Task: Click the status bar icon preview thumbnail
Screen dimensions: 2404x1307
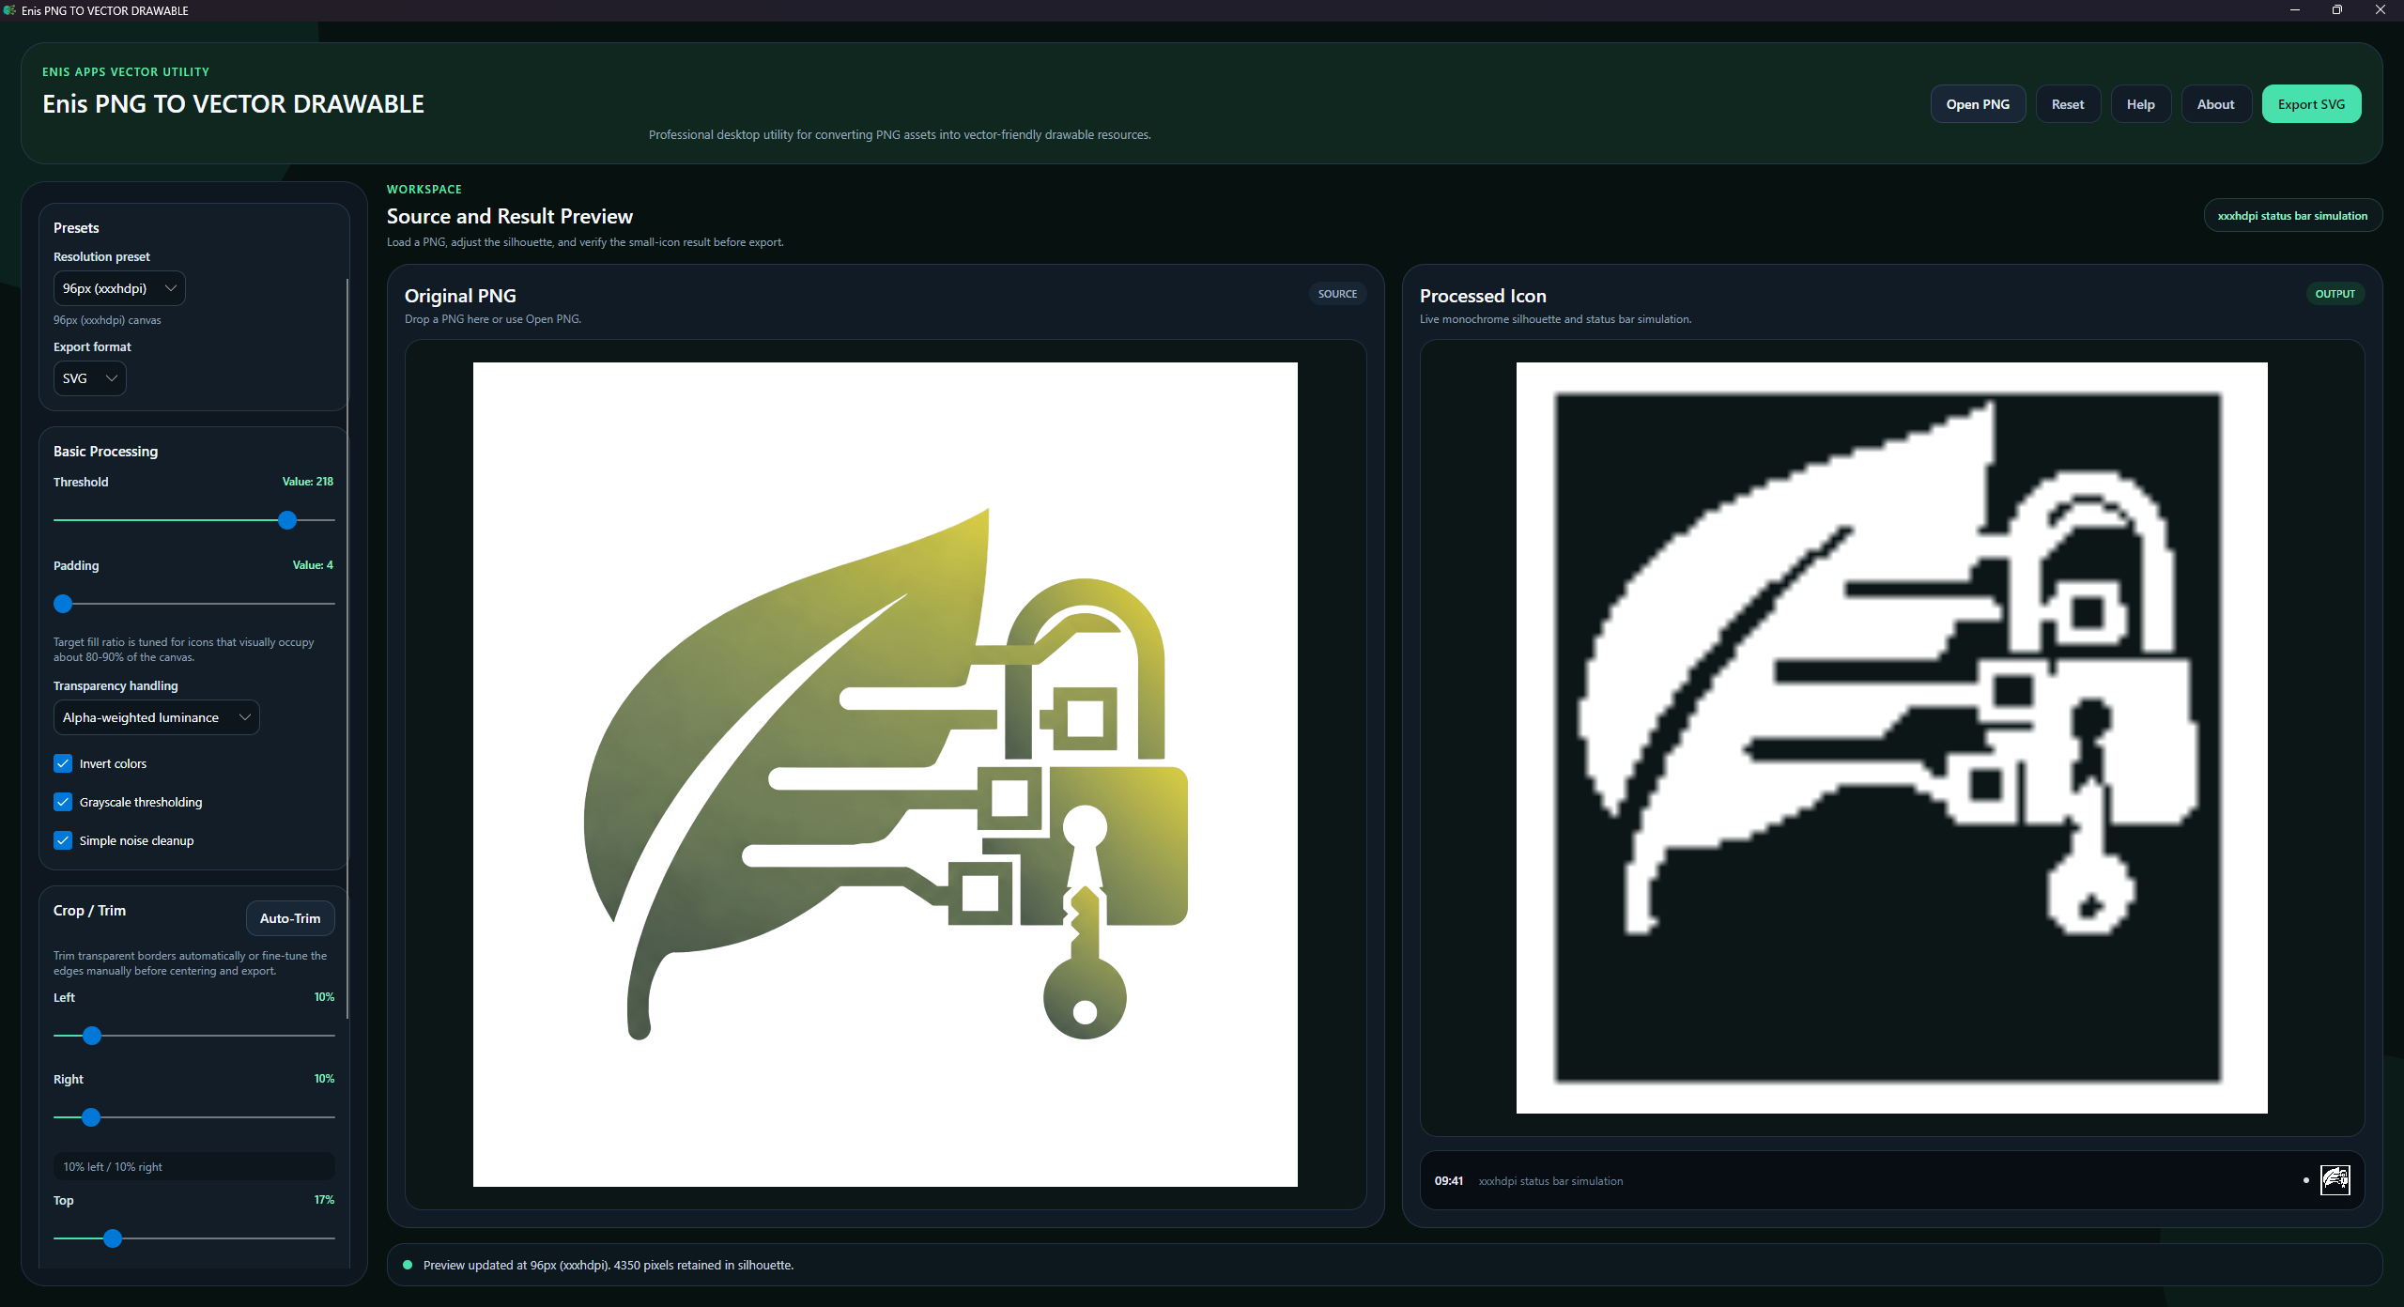Action: 2335,1179
